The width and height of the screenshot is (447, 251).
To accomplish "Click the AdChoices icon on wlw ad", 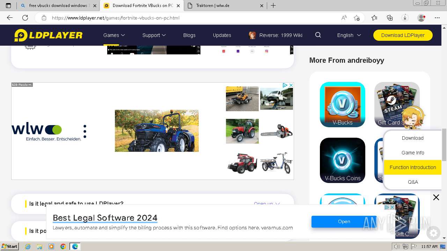I will (285, 85).
